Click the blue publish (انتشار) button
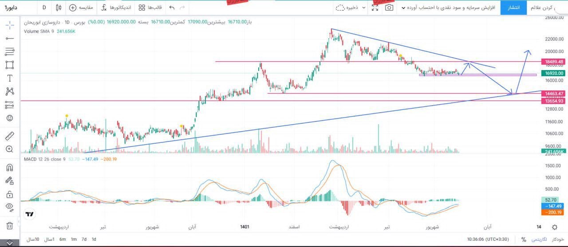 click(513, 8)
